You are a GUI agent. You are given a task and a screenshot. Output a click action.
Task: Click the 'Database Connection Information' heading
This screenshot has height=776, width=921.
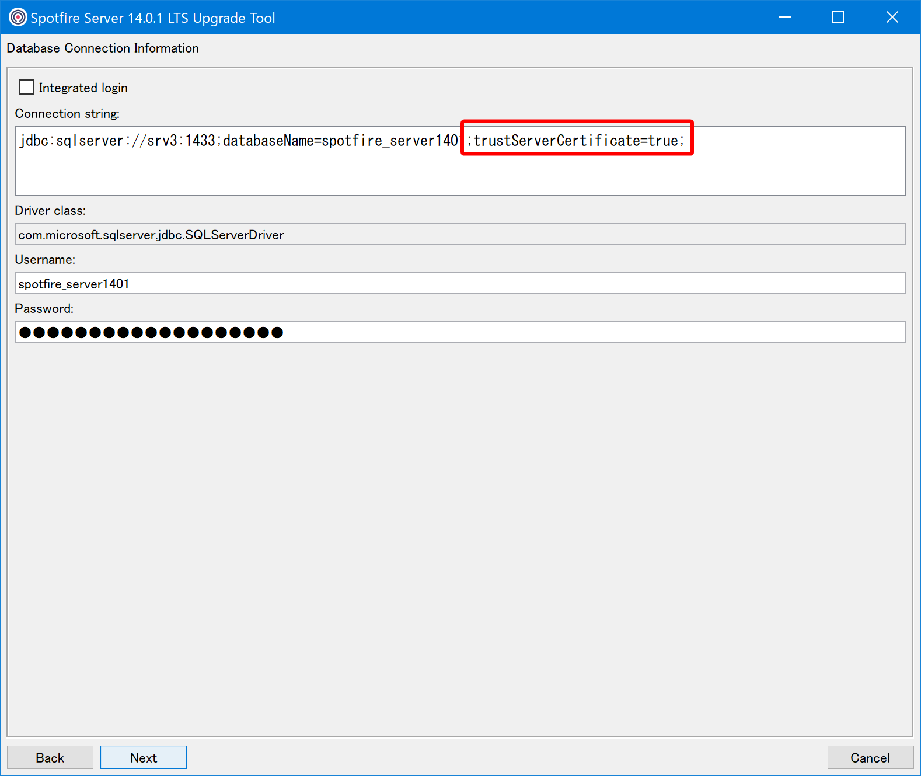(x=103, y=48)
